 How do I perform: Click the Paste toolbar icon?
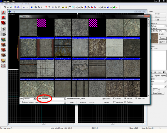coord(59,7)
